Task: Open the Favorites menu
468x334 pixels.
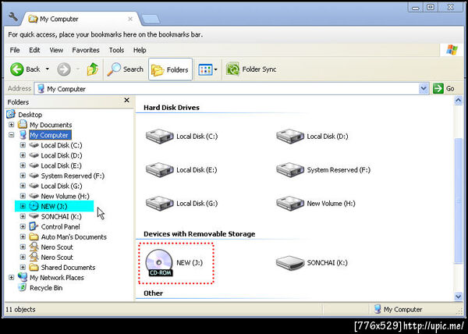Action: click(86, 50)
